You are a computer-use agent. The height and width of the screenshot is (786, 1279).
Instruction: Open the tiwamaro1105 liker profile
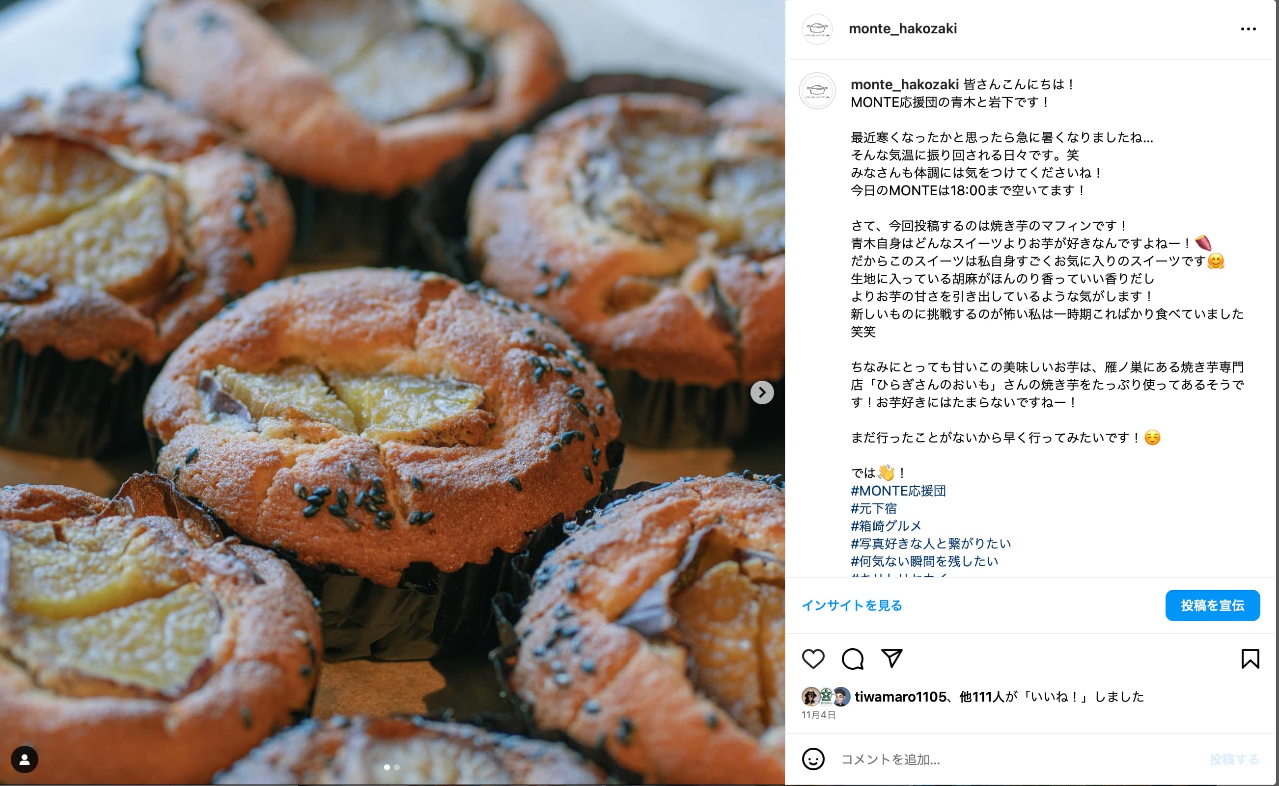tap(900, 697)
